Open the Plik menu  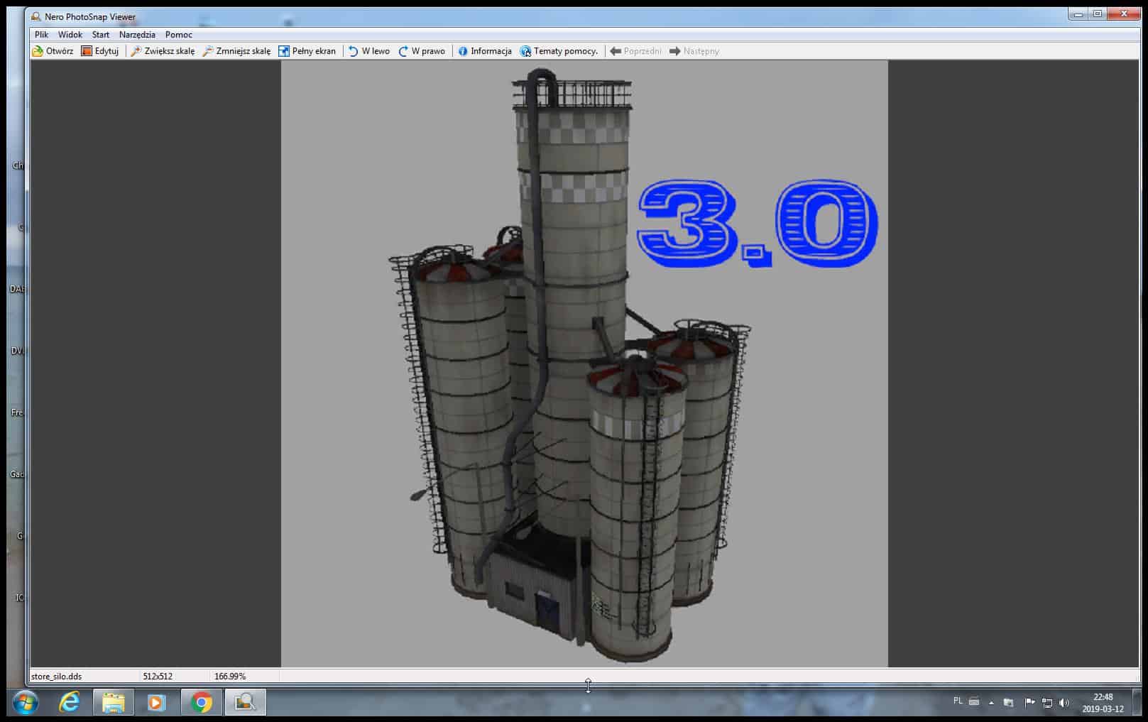point(41,34)
